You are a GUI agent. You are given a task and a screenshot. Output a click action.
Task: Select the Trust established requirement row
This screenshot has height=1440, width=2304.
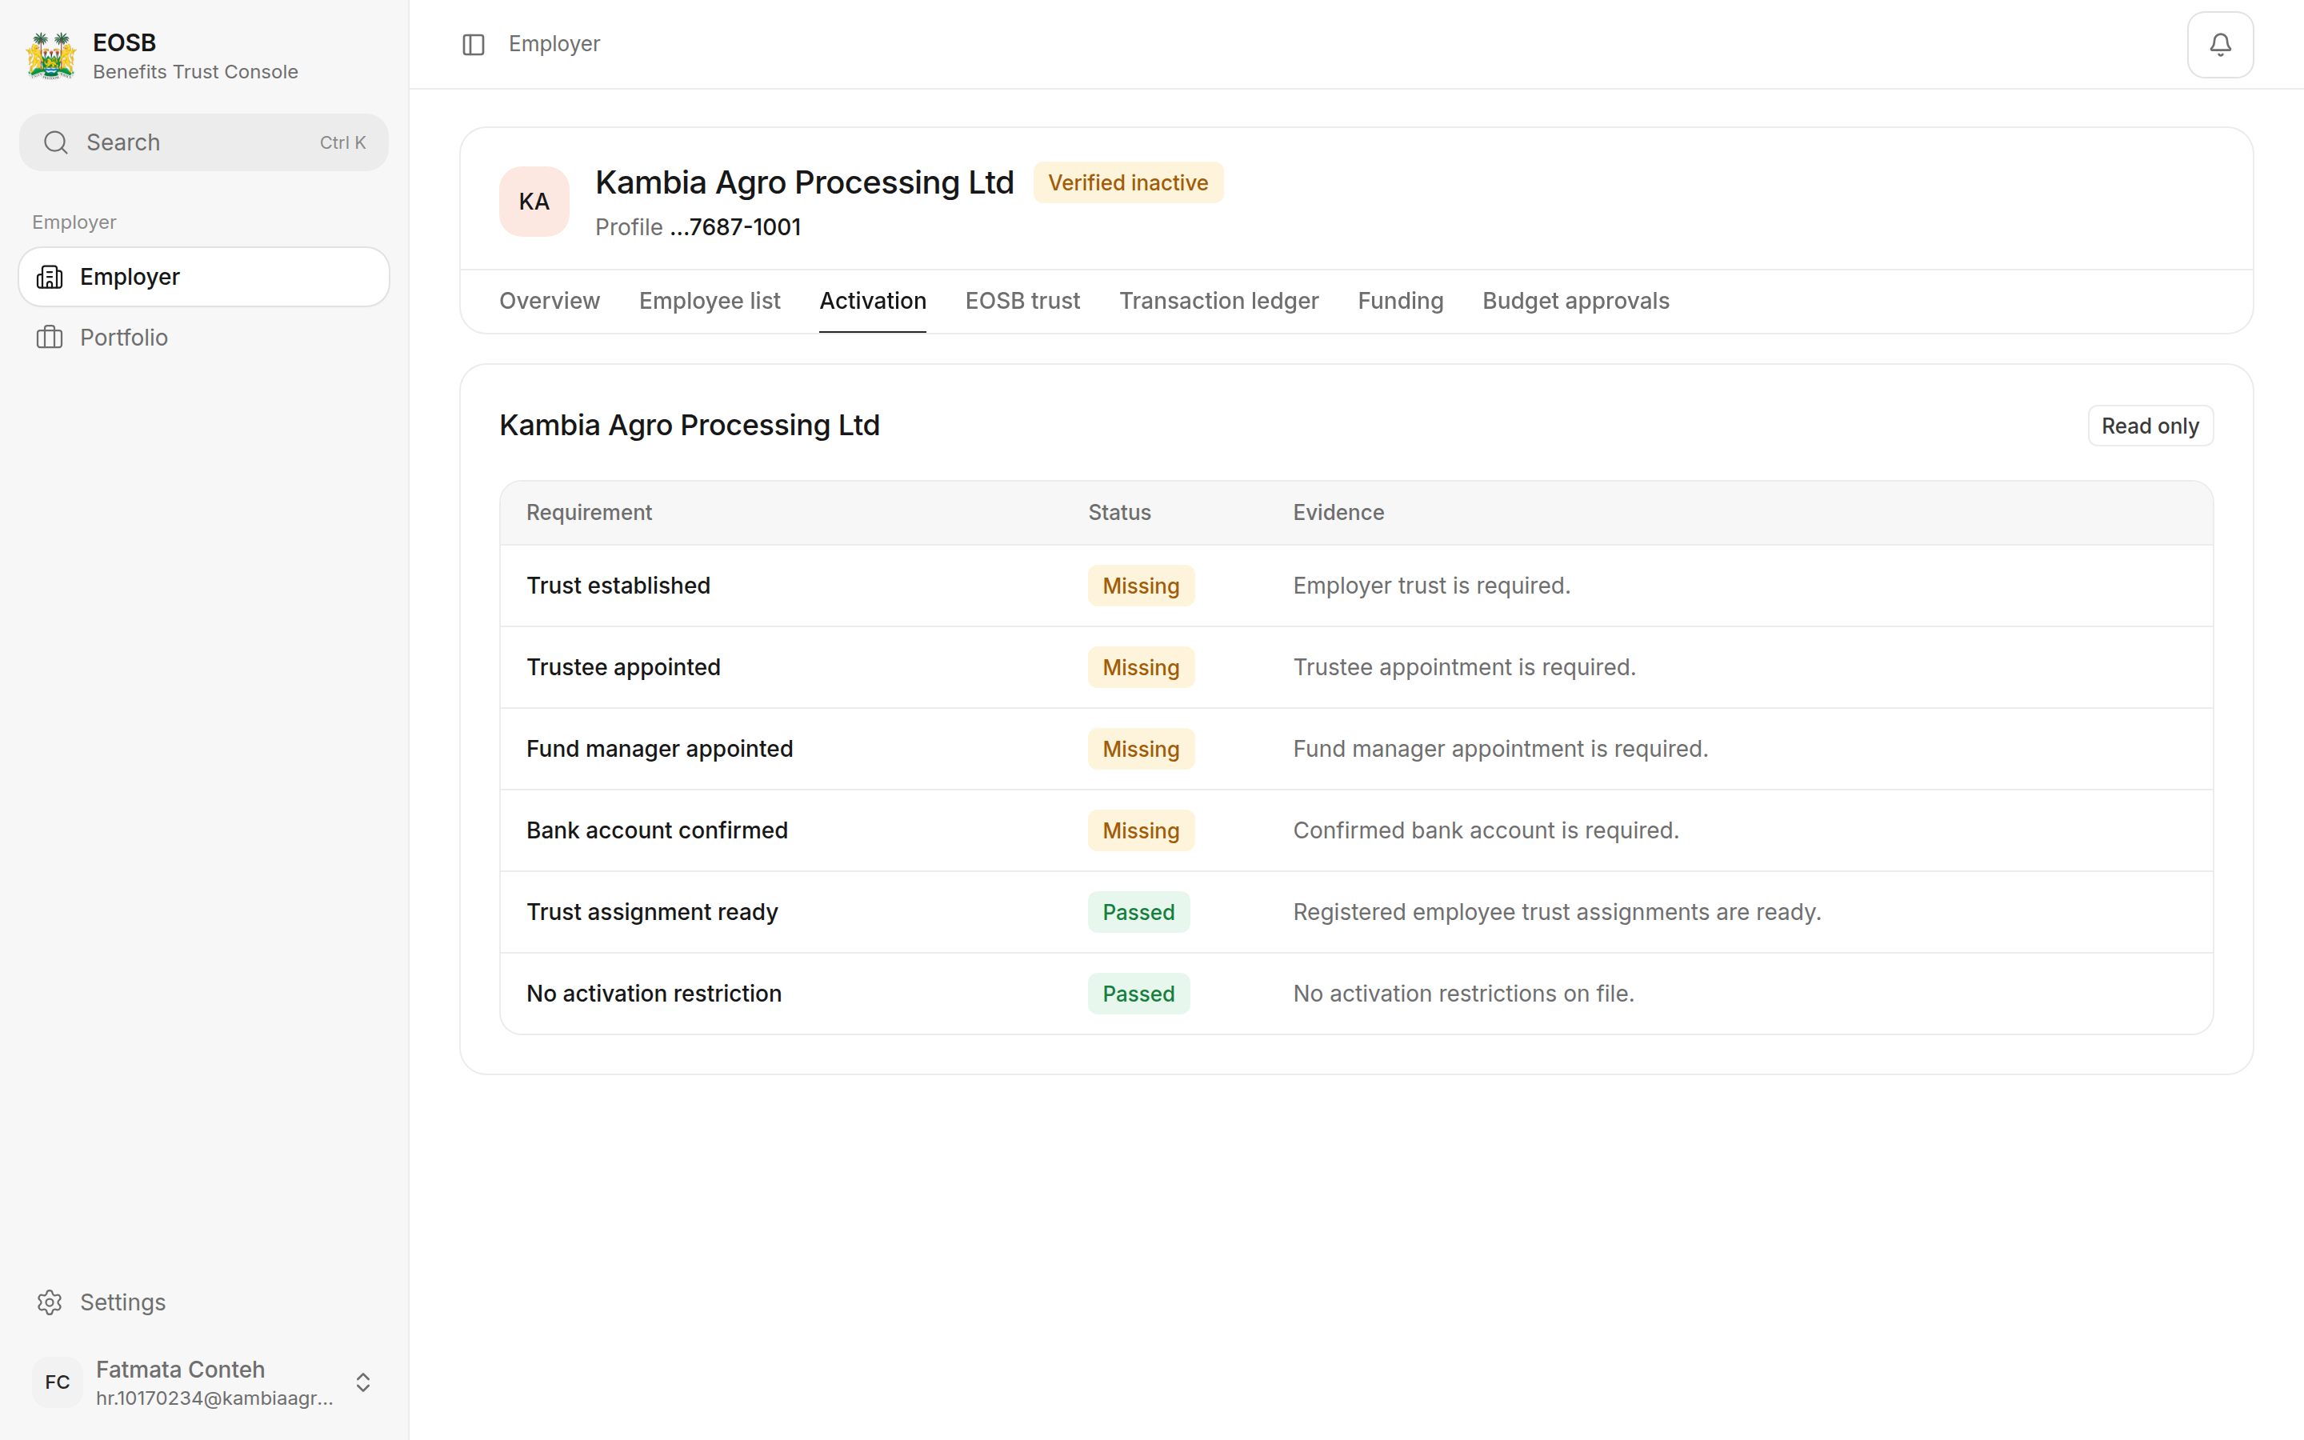click(x=1356, y=586)
